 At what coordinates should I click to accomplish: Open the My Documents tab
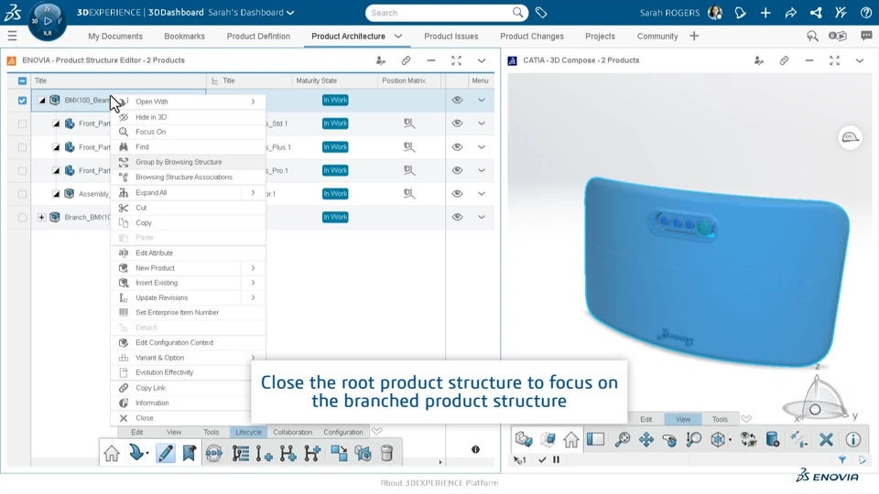tap(115, 36)
